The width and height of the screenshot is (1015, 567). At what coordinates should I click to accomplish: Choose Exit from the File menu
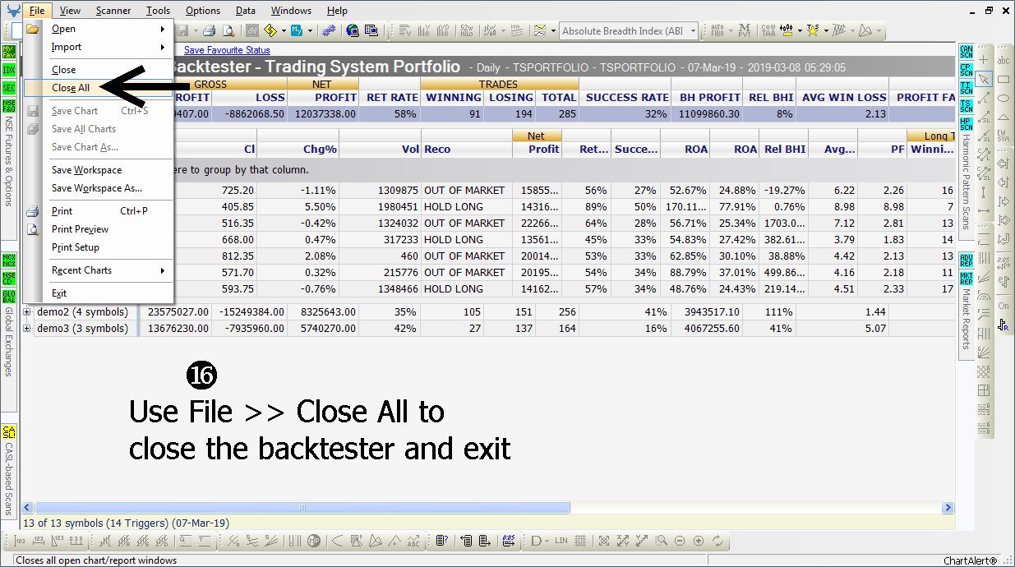pos(98,293)
